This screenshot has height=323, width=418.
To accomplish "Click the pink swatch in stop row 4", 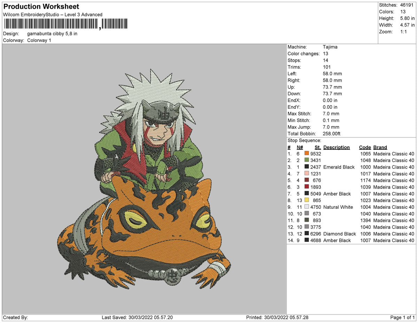I will pyautogui.click(x=307, y=174).
